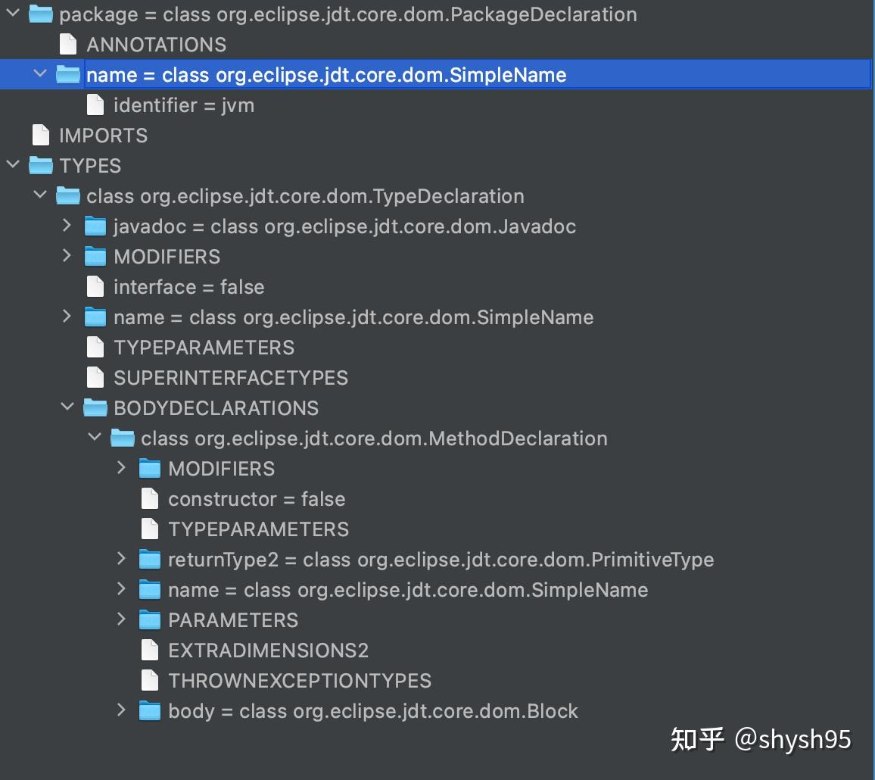This screenshot has width=875, height=780.
Task: Select the TypeDeclaration class node
Action: (304, 196)
